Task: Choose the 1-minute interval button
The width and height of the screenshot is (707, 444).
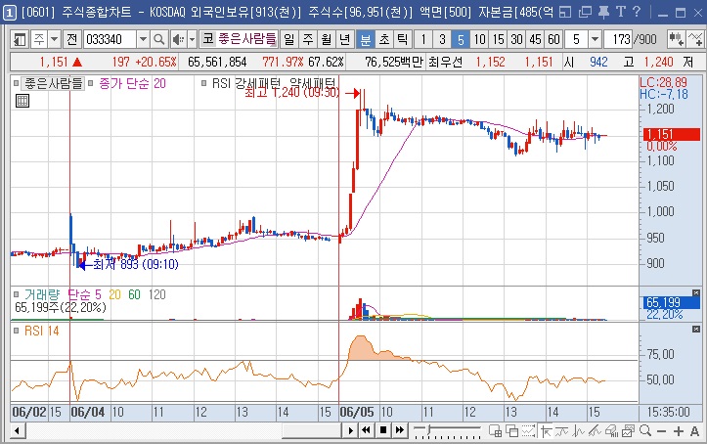Action: (423, 40)
